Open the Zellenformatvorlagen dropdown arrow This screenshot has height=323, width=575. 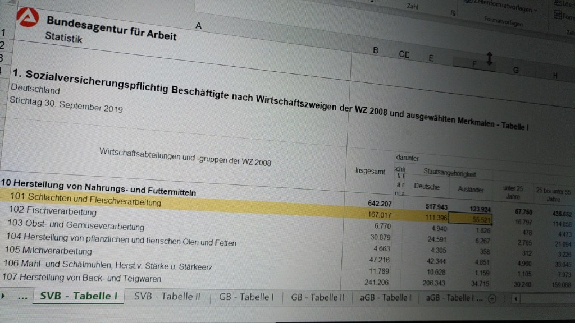(x=535, y=10)
